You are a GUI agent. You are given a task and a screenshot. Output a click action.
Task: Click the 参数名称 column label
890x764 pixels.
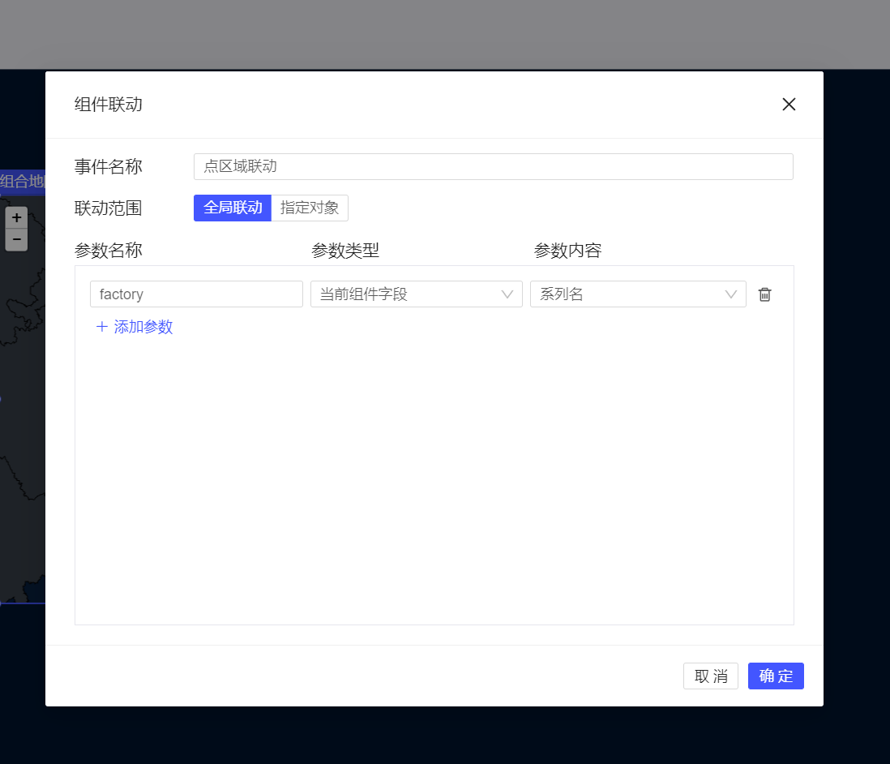point(109,251)
